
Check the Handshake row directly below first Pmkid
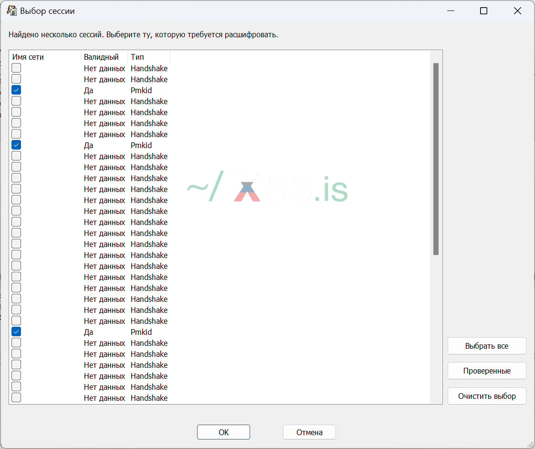[16, 101]
